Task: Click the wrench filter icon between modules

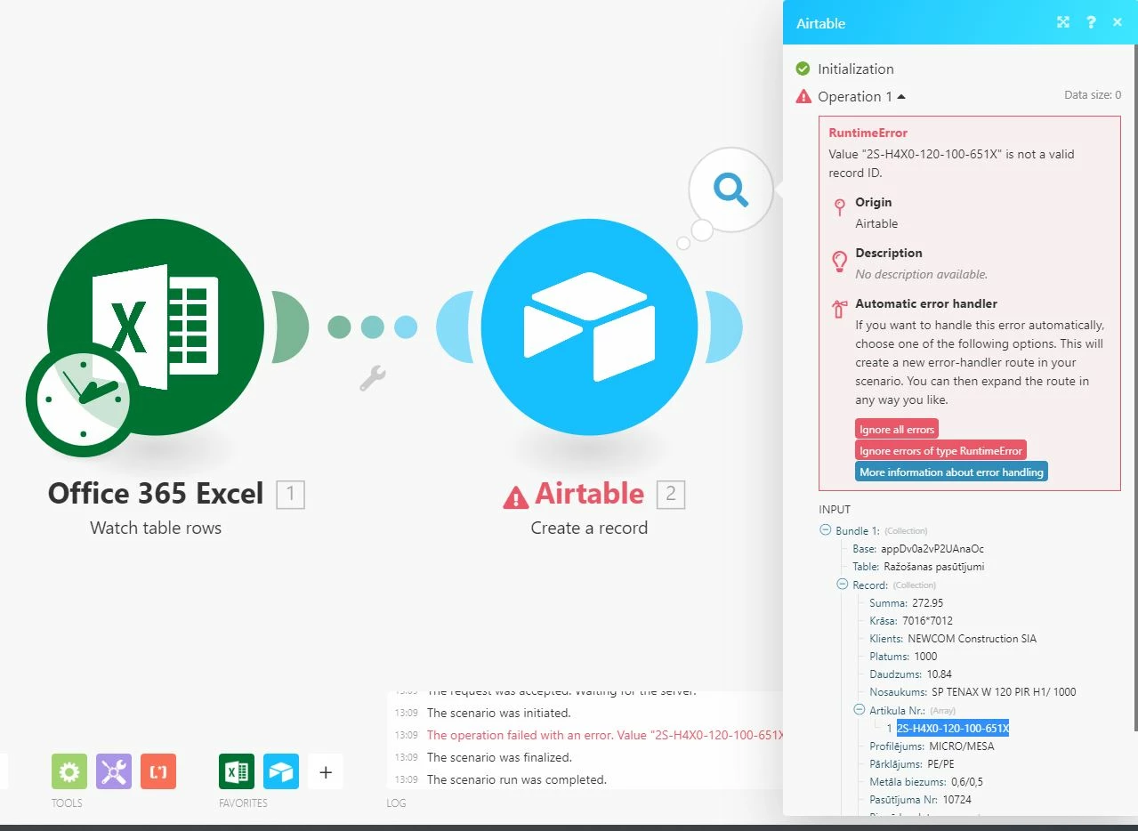Action: pos(373,379)
